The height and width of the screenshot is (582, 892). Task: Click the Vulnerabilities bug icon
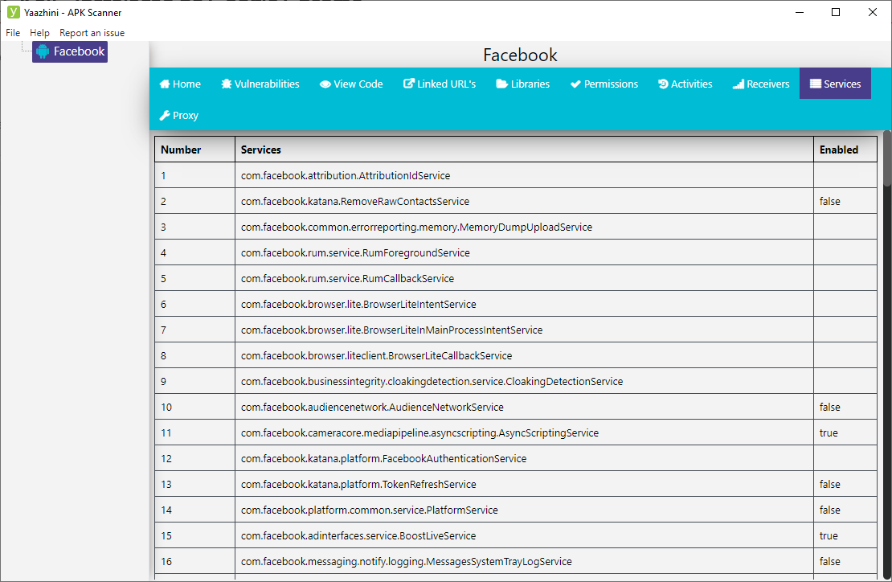click(227, 84)
